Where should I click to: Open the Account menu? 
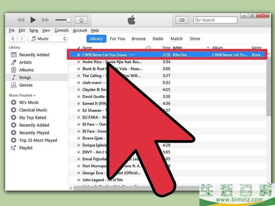click(80, 31)
